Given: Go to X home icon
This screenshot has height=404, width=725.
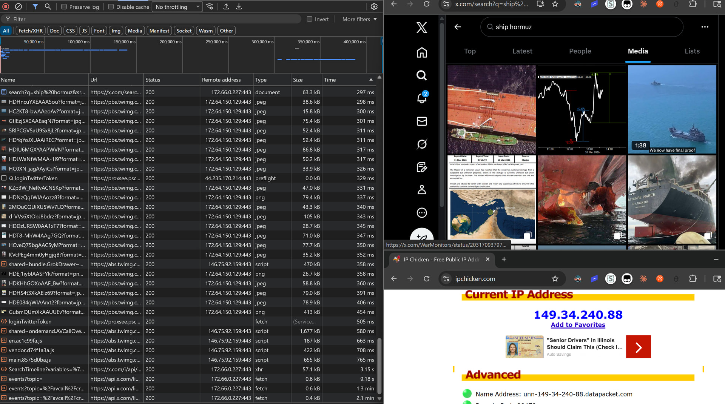Looking at the screenshot, I should [x=421, y=52].
